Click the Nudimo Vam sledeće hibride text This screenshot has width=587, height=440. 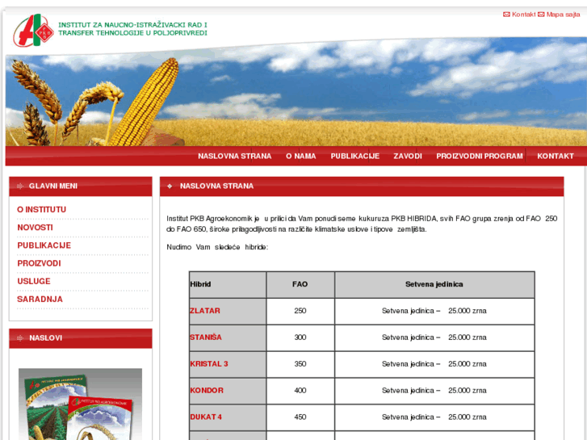(217, 247)
